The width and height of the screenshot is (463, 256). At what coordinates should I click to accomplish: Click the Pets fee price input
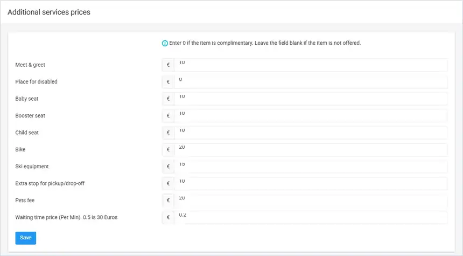(x=311, y=200)
